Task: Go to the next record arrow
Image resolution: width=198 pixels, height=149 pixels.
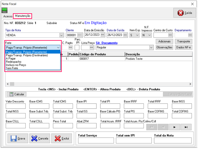Action: (x=174, y=127)
